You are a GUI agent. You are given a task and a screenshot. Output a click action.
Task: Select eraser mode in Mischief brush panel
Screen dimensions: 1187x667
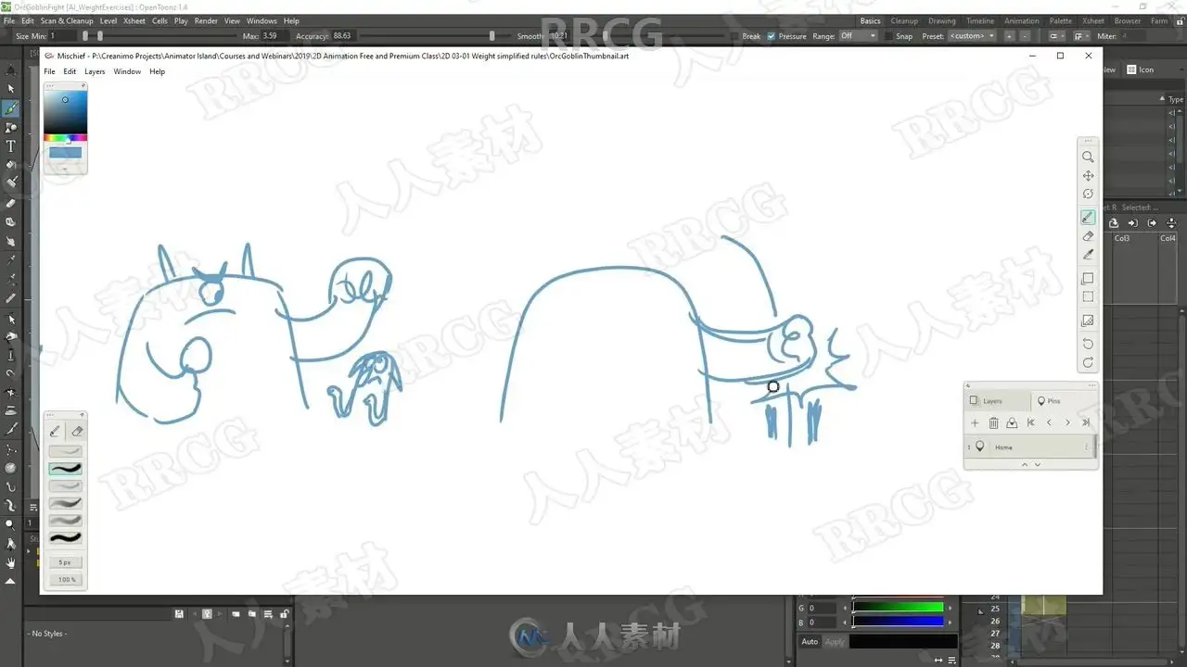coord(77,431)
